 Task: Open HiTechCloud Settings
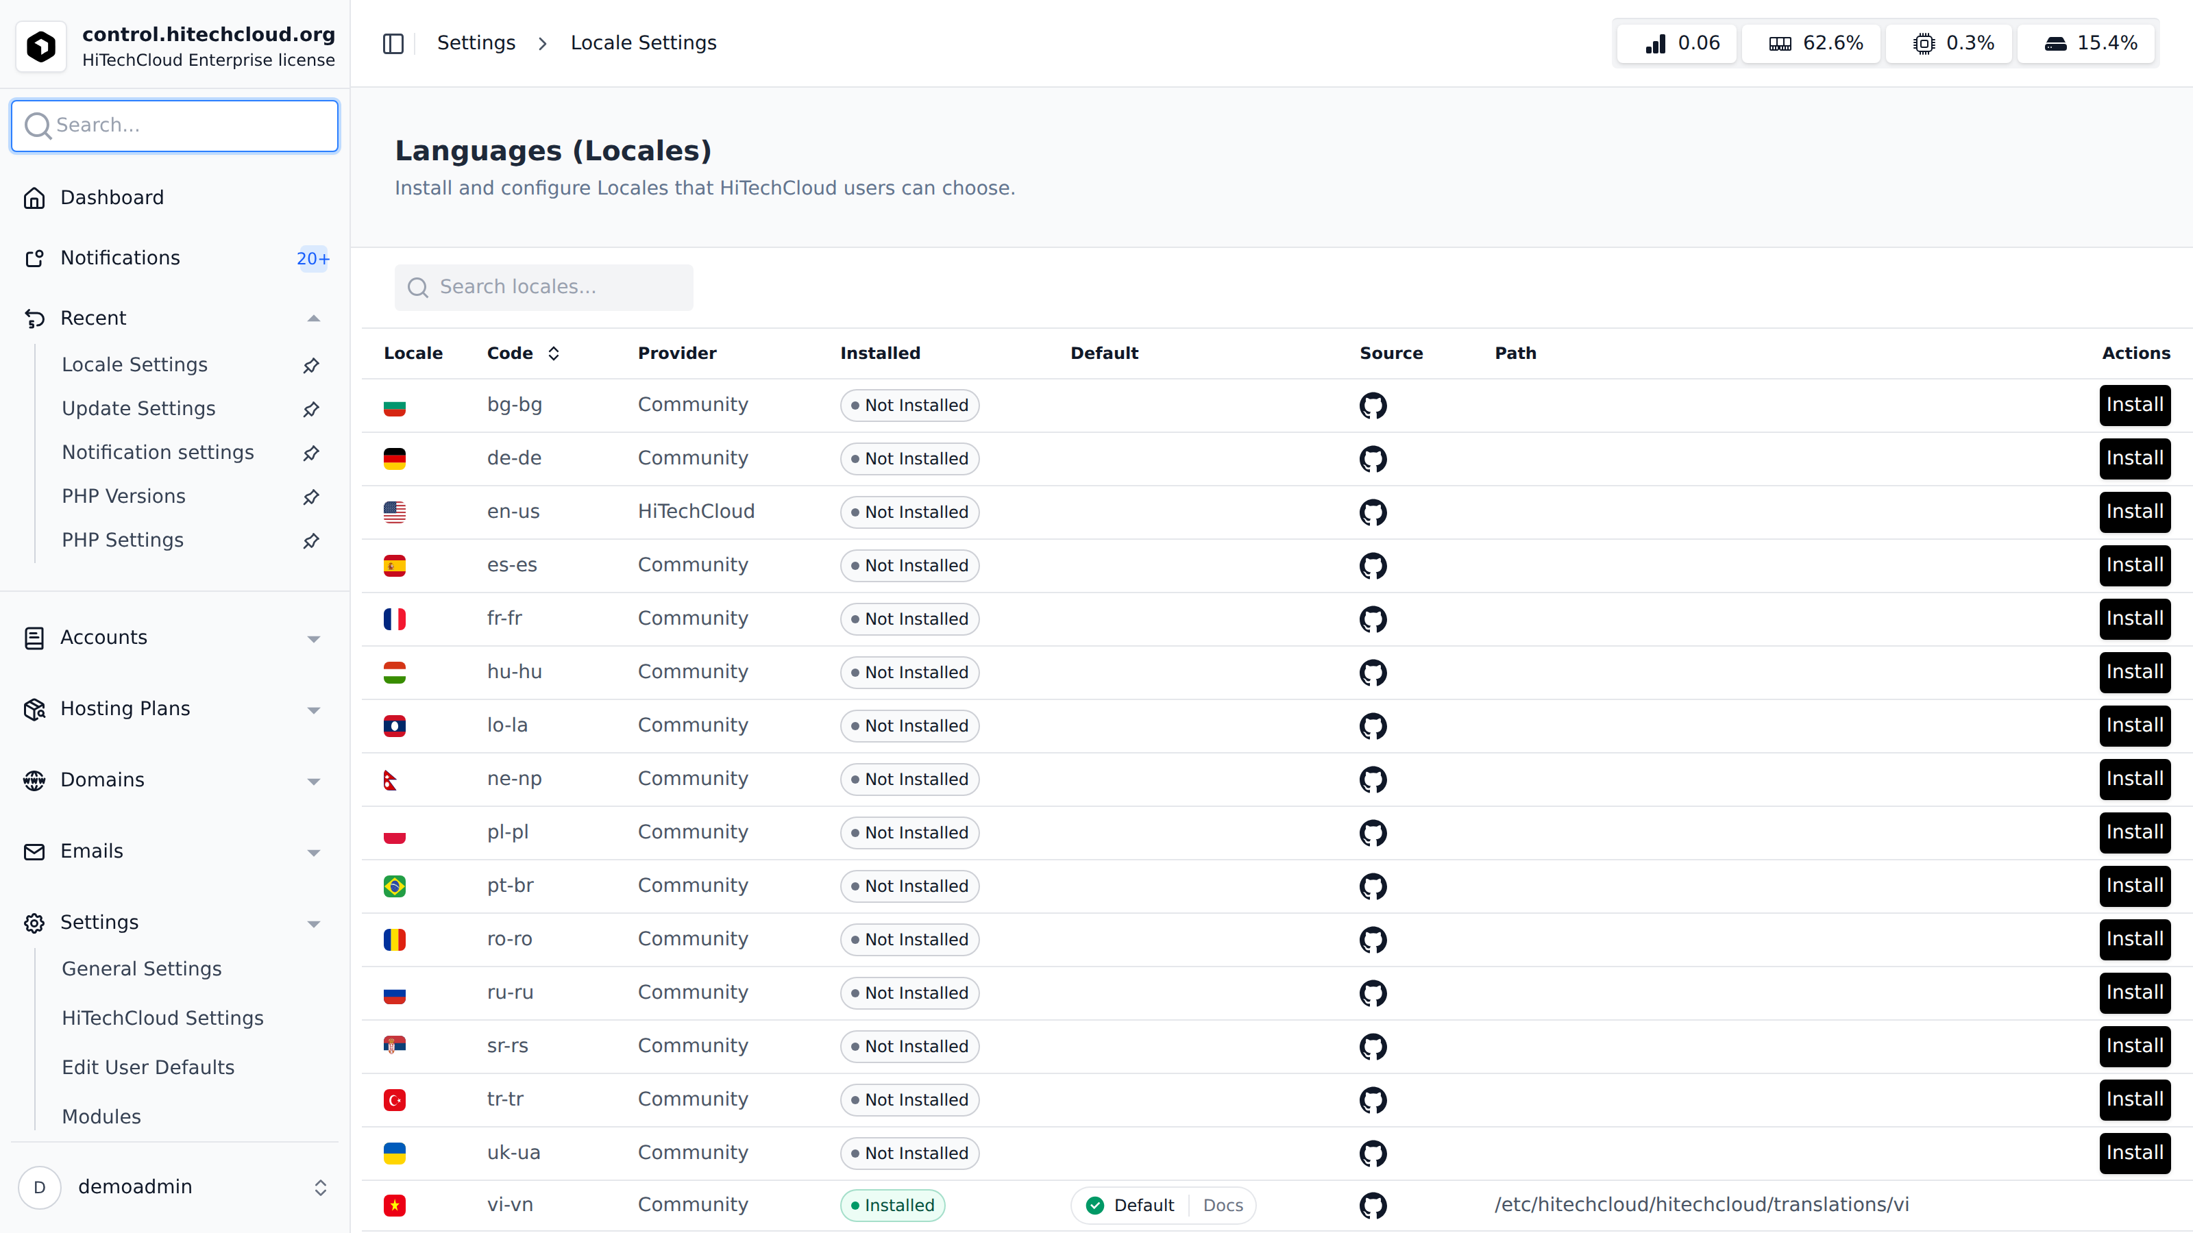(162, 1018)
